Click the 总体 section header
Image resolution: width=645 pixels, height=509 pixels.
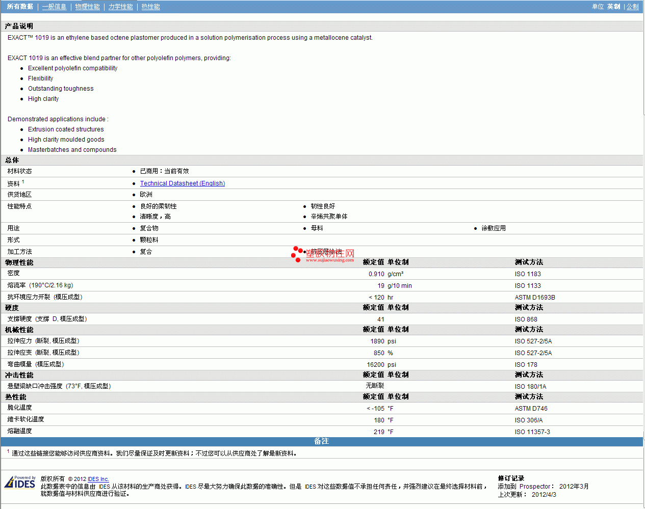pyautogui.click(x=12, y=160)
